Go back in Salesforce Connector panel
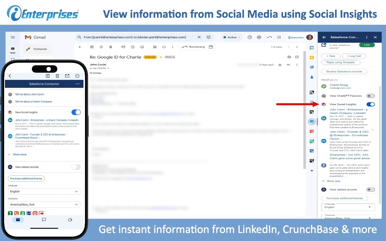The image size is (386, 241). tap(324, 37)
